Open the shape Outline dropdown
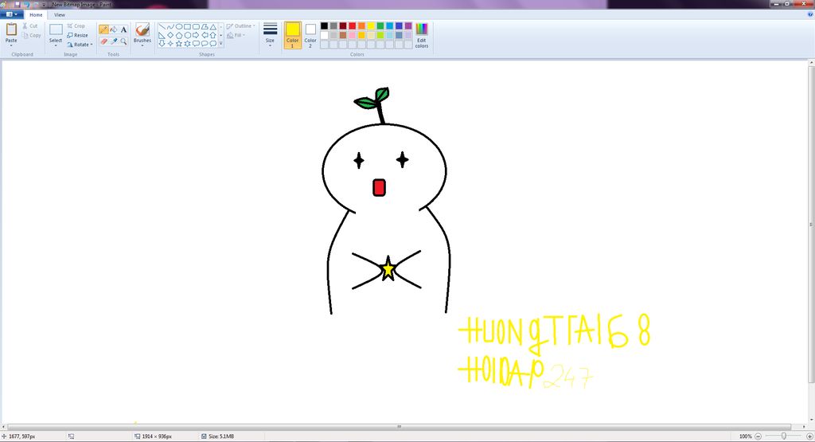This screenshot has height=442, width=815. coord(240,26)
